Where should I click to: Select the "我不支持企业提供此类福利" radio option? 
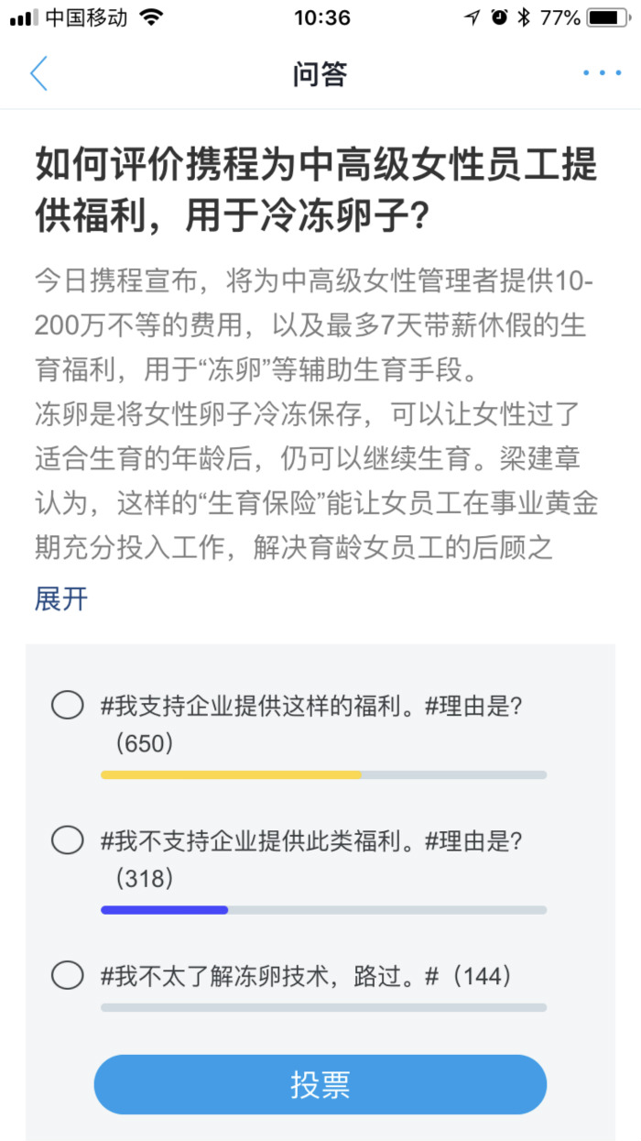coord(68,839)
